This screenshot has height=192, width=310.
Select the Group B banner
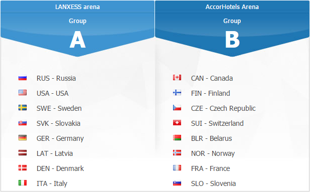click(232, 35)
